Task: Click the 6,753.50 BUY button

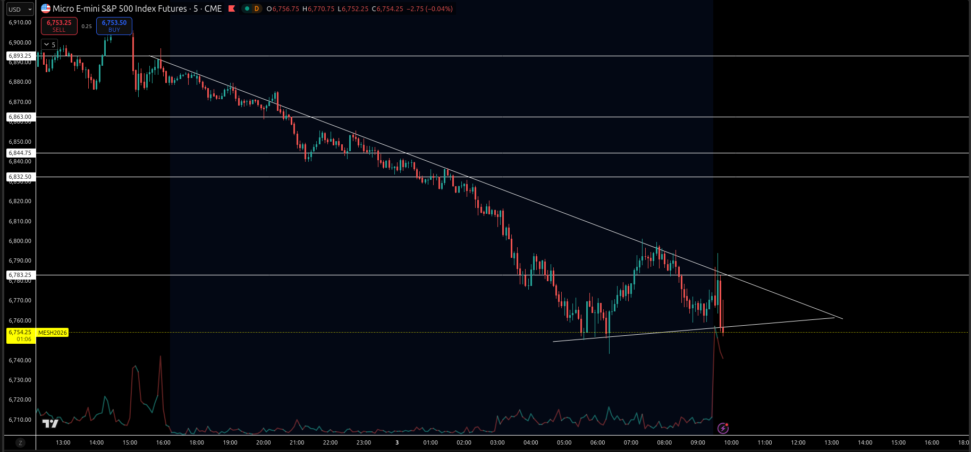Action: coord(114,26)
